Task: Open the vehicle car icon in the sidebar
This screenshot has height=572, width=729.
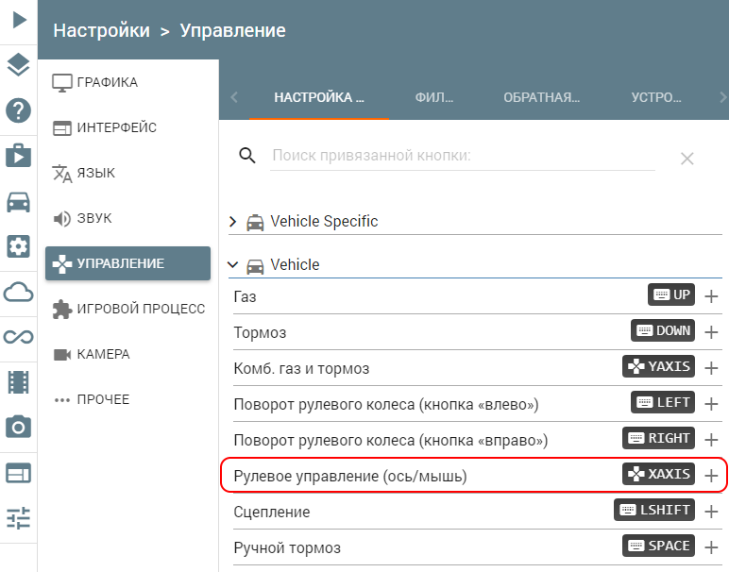Action: coord(18,201)
